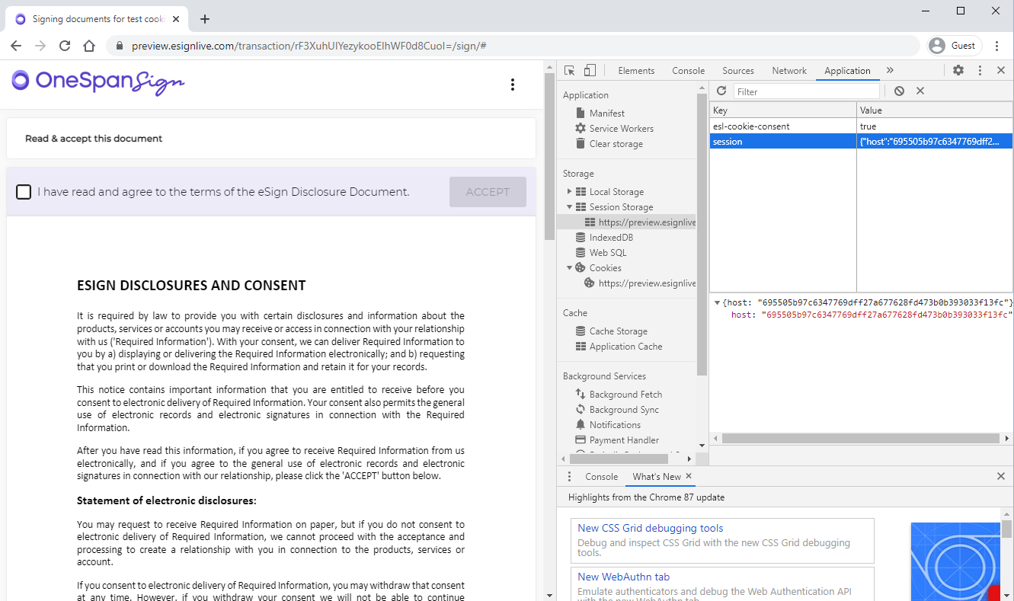Open Chrome three-dot menu

coord(996,46)
